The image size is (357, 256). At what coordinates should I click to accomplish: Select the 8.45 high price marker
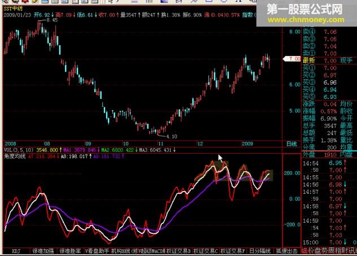52,20
